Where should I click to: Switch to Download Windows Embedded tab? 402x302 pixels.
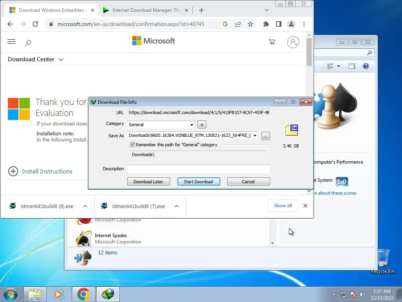tap(51, 10)
